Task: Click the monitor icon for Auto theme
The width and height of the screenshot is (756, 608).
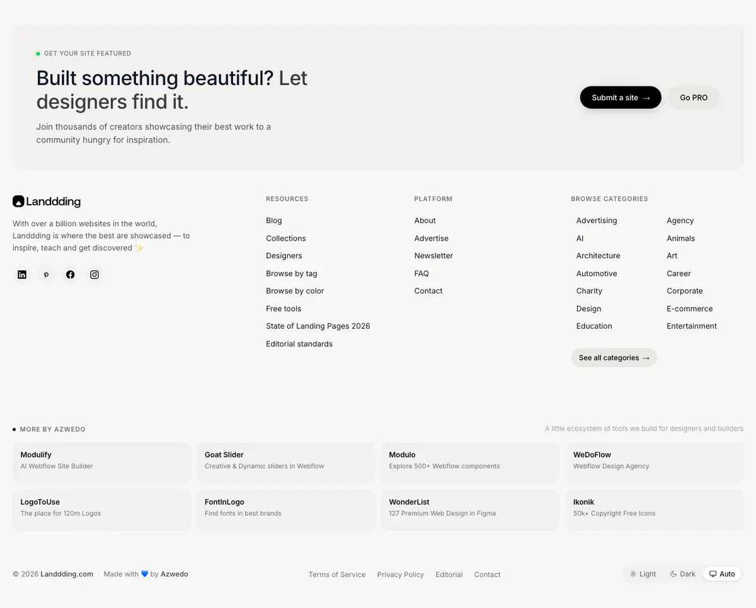Action: click(713, 574)
